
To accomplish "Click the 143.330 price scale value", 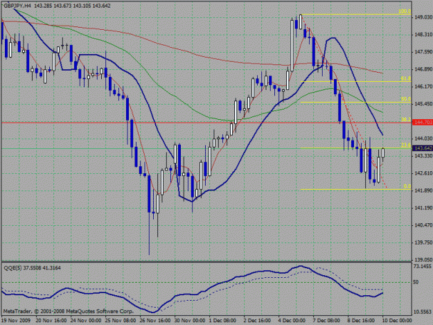I will (423, 156).
